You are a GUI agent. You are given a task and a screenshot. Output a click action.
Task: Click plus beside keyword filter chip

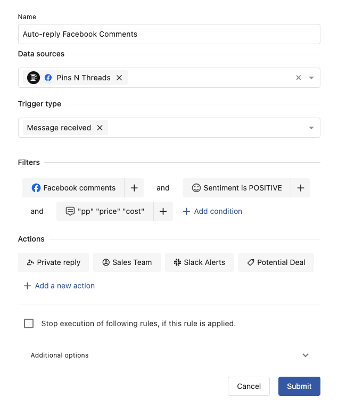click(x=163, y=211)
